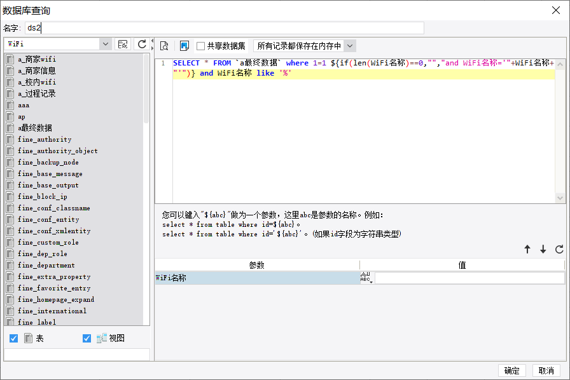Select the WiFi名称 parameter row
Image resolution: width=570 pixels, height=380 pixels.
point(258,278)
